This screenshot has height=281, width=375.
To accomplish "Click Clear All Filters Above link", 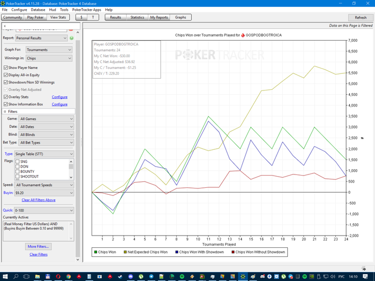I will pyautogui.click(x=39, y=200).
